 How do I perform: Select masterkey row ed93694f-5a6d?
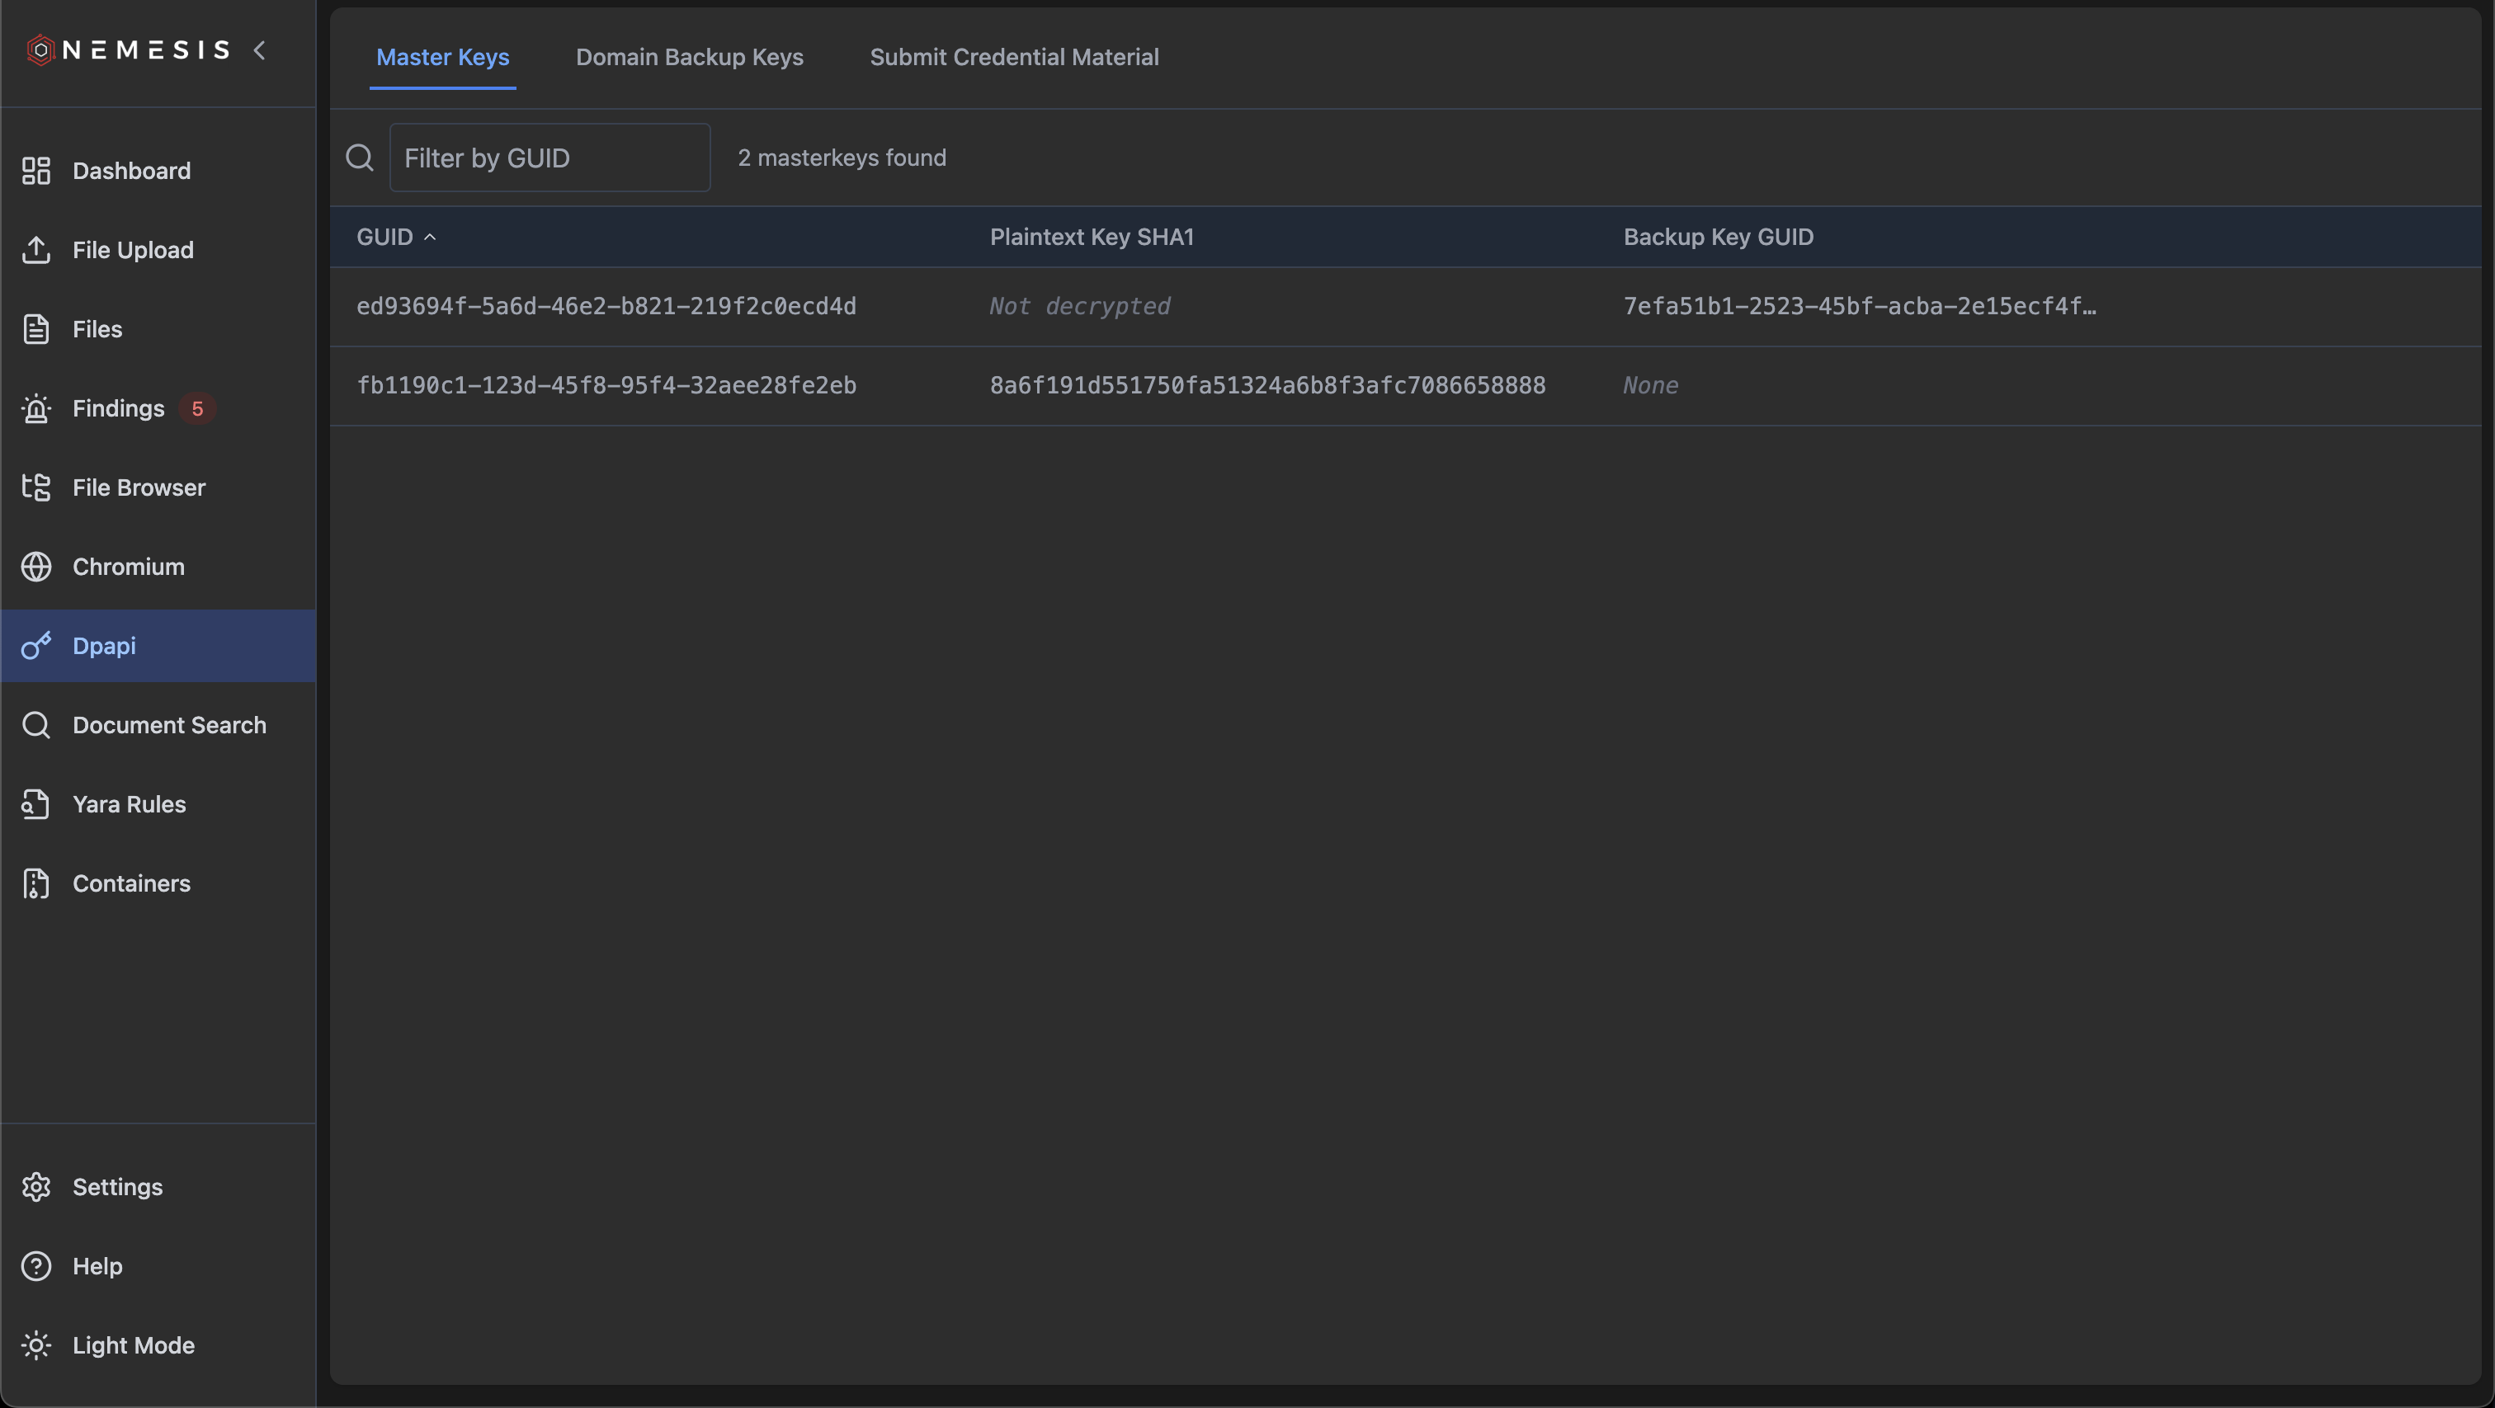[606, 306]
